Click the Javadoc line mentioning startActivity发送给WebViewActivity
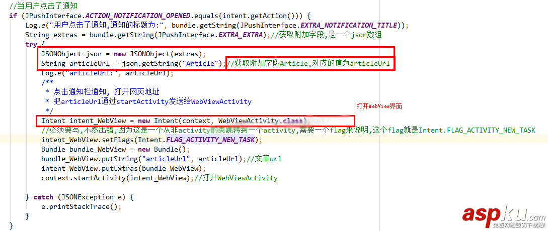The image size is (548, 231). click(148, 101)
